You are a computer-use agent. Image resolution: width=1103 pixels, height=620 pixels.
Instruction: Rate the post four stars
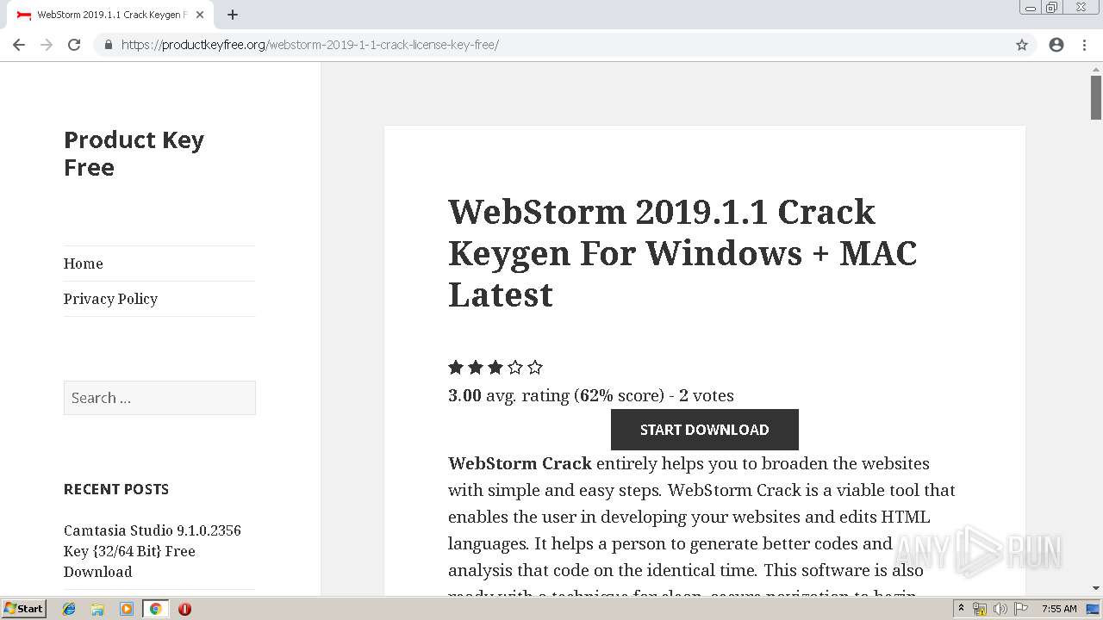tap(515, 368)
